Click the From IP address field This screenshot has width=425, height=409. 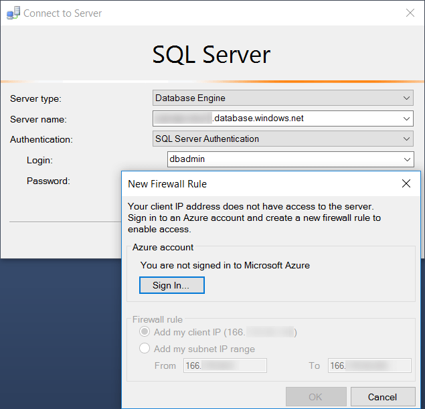(x=225, y=365)
